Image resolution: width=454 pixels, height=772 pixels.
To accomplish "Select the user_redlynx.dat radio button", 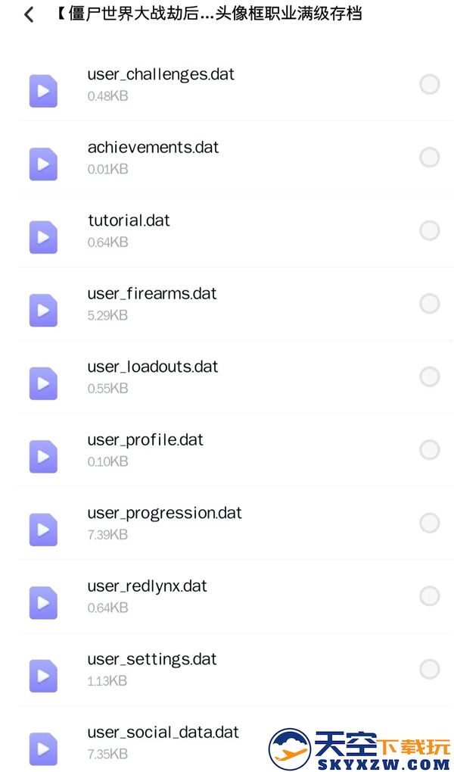I will click(429, 596).
